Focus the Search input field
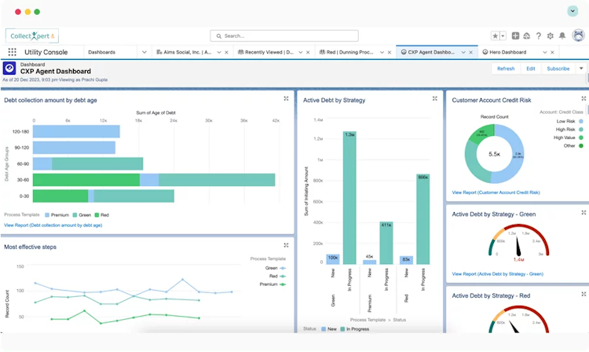The width and height of the screenshot is (589, 352). 284,35
